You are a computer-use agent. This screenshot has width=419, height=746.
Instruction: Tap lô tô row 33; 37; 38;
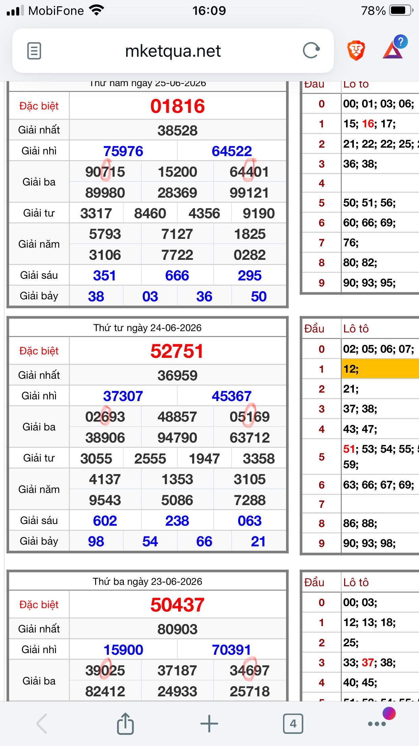click(369, 663)
